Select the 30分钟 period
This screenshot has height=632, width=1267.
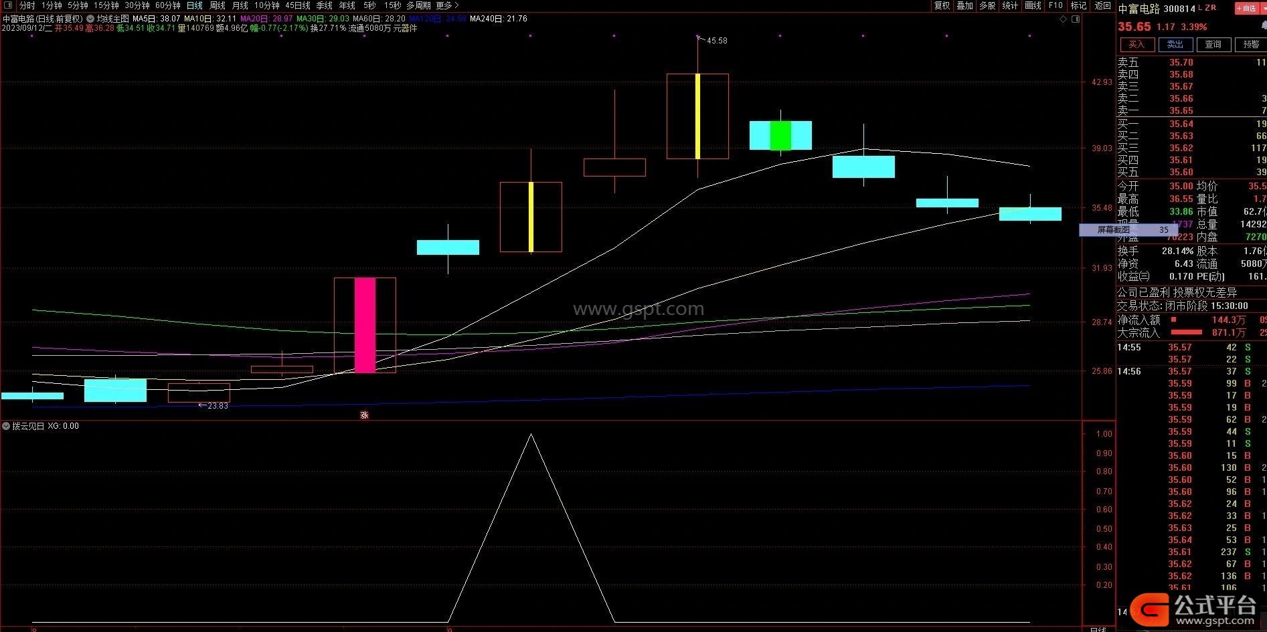point(137,5)
